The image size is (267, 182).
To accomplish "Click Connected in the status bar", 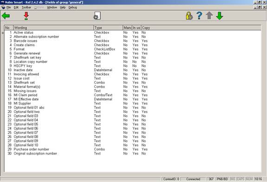I will (193, 179).
